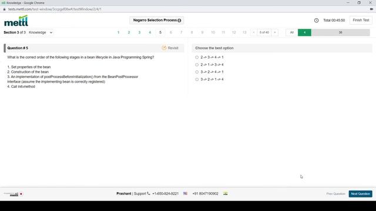
Task: Jump to question 9
Action: [202, 32]
